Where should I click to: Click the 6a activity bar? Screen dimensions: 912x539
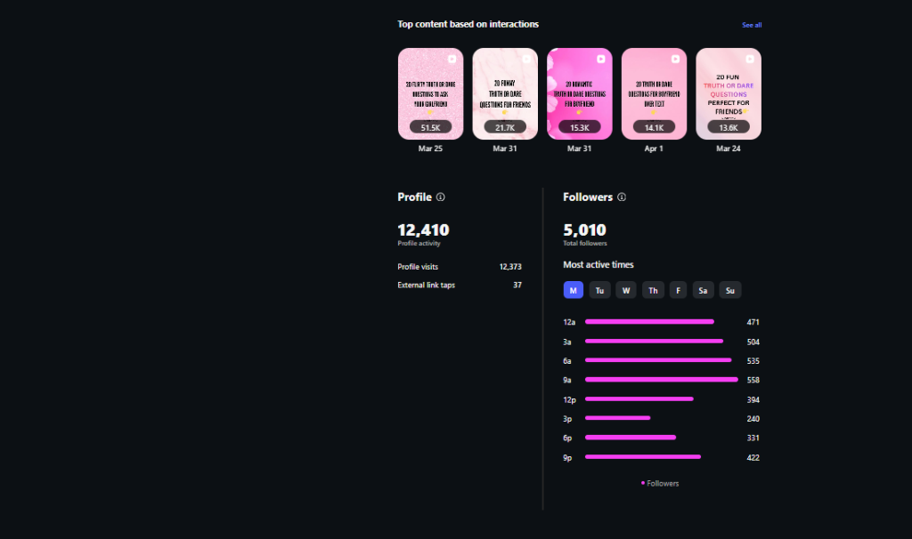[x=658, y=361]
